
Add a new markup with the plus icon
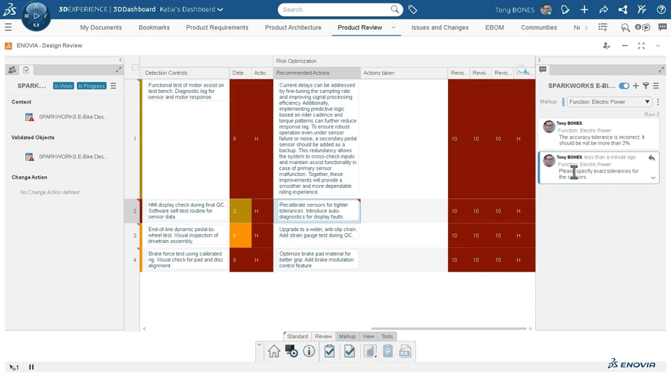(635, 86)
